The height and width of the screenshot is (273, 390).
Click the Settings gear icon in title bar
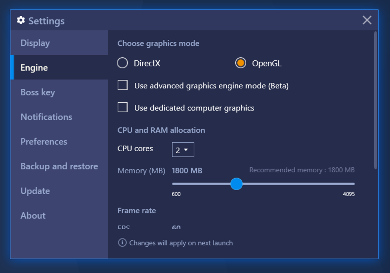pos(21,20)
